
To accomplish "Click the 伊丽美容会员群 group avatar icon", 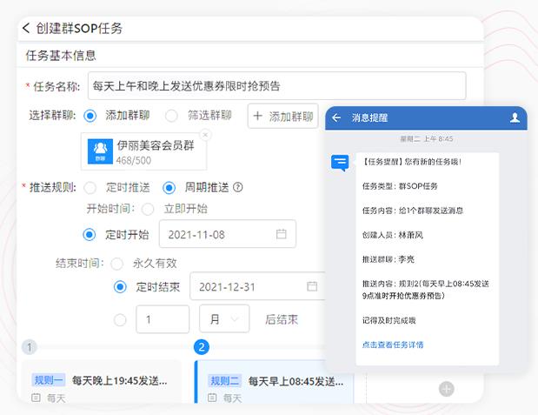I will pyautogui.click(x=100, y=151).
